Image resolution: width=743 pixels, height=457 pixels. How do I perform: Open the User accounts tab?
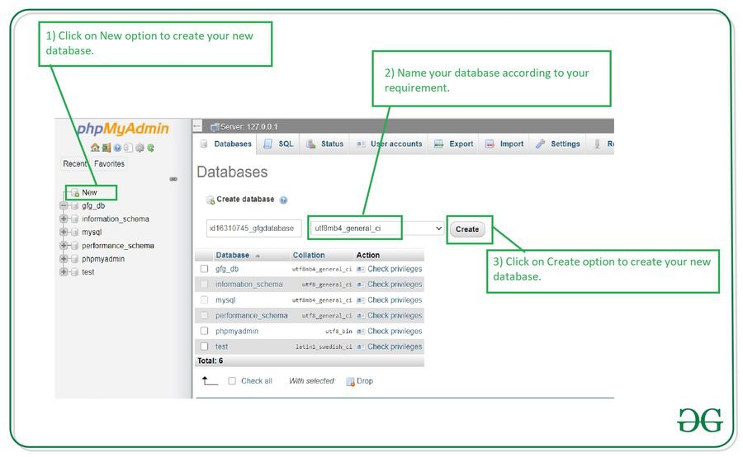pyautogui.click(x=390, y=144)
